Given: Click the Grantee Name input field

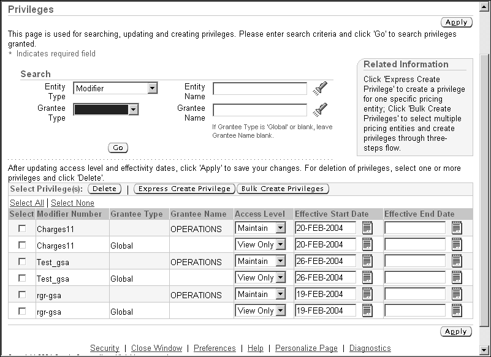Looking at the screenshot, I should [260, 110].
